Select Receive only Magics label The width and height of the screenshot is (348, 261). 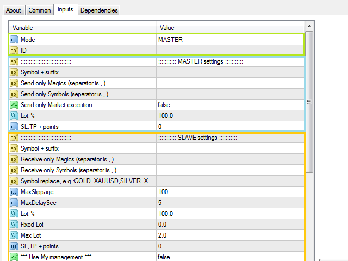pos(67,159)
